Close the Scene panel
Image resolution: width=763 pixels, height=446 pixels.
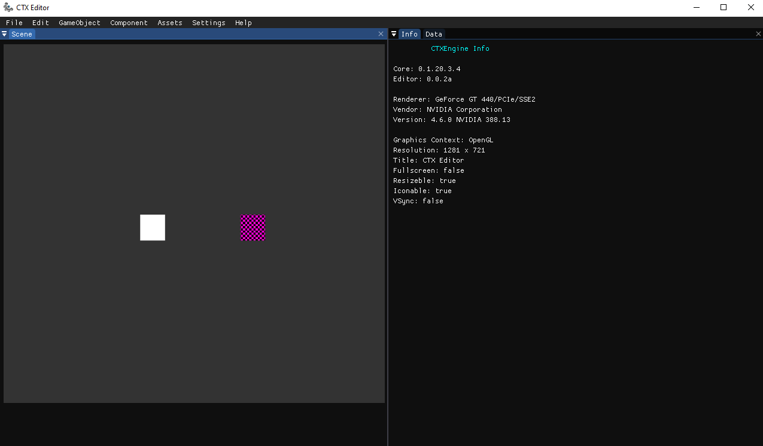(x=381, y=34)
